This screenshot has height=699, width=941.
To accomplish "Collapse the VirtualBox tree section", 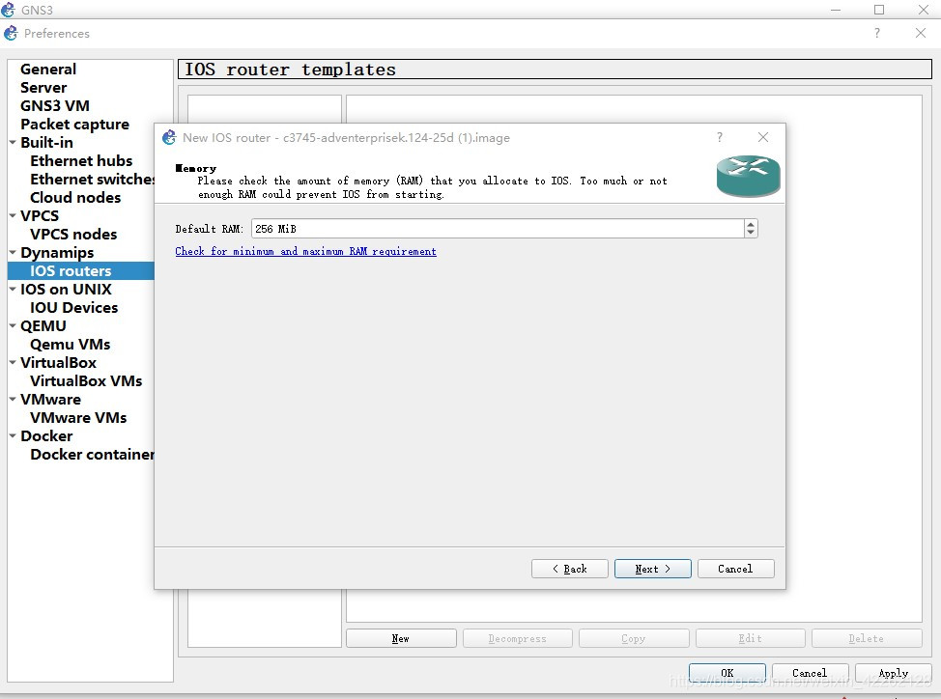I will [x=13, y=362].
